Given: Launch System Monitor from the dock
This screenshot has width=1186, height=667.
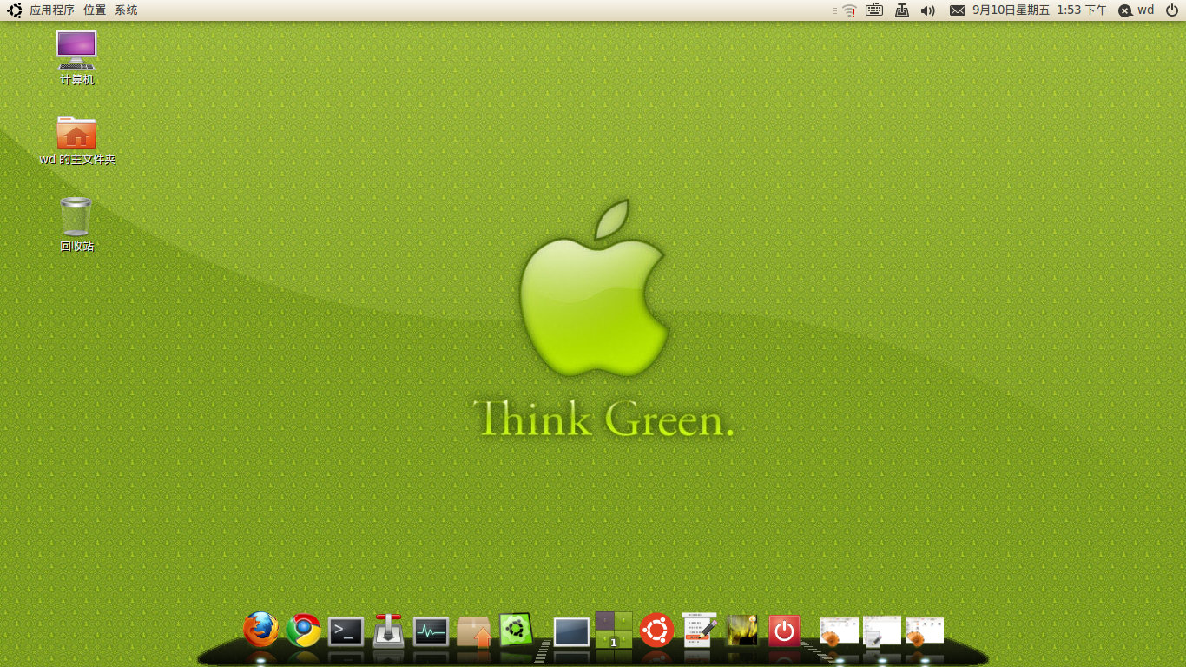Looking at the screenshot, I should point(431,631).
